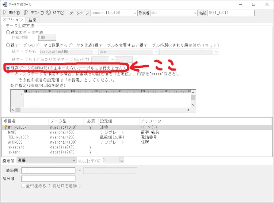Enable 全桁埋める (前ゼロを追加) checkbox
The image size is (274, 203).
point(23,186)
